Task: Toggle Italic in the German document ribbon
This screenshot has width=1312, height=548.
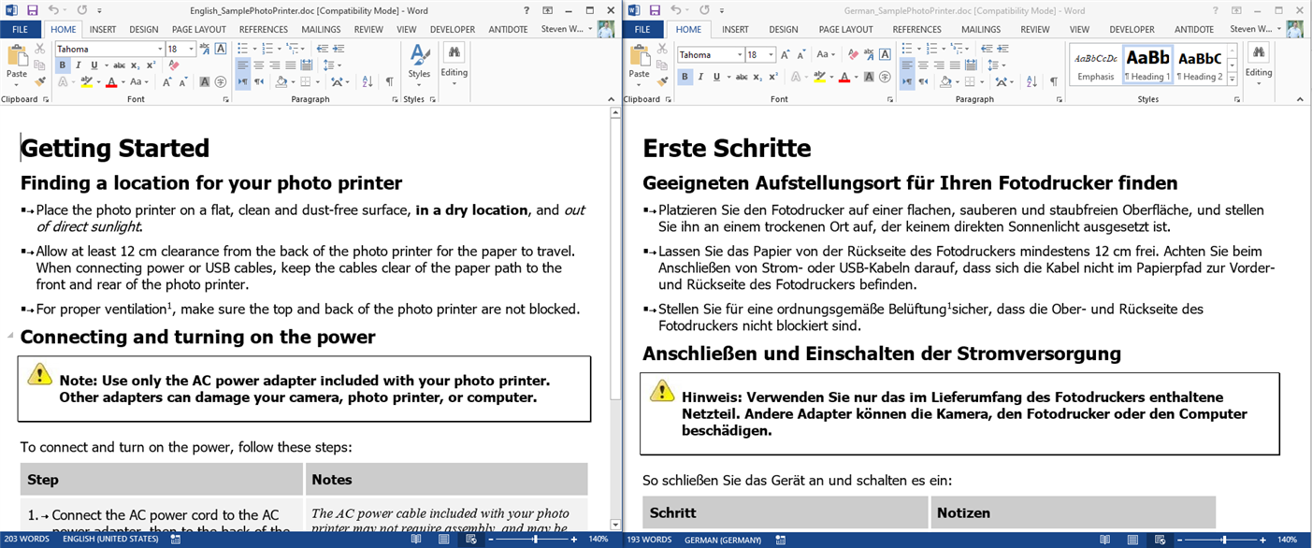Action: (x=700, y=77)
